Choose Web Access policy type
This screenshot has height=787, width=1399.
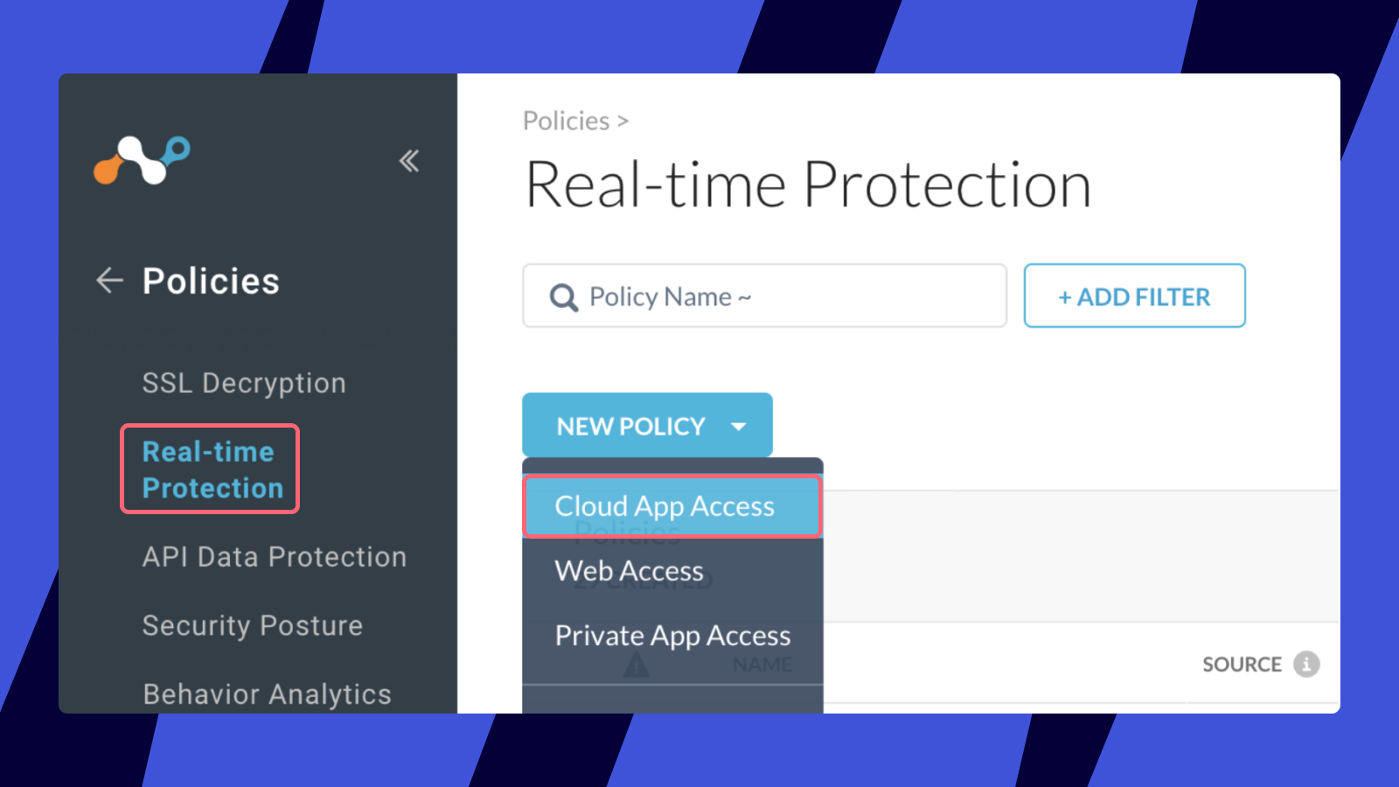630,571
